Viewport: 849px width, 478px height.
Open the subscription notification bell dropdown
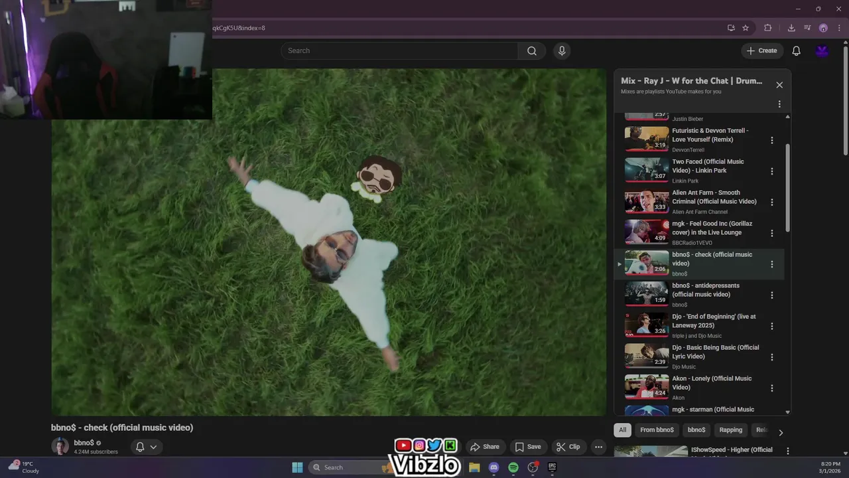(147, 447)
